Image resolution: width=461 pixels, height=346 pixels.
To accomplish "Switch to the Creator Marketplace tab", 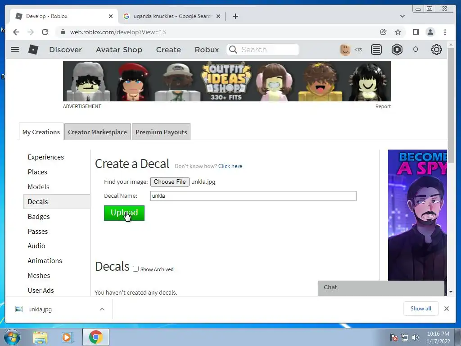I will 97,132.
